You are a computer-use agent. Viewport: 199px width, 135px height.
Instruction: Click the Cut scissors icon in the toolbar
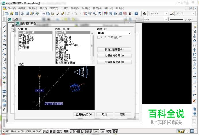(x=43, y=13)
